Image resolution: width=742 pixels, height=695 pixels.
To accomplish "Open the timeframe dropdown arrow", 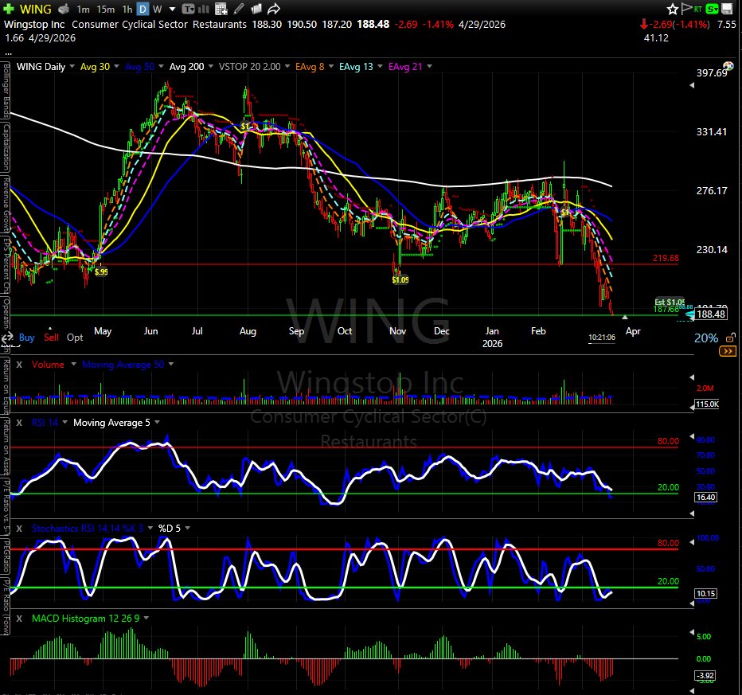I will [172, 9].
